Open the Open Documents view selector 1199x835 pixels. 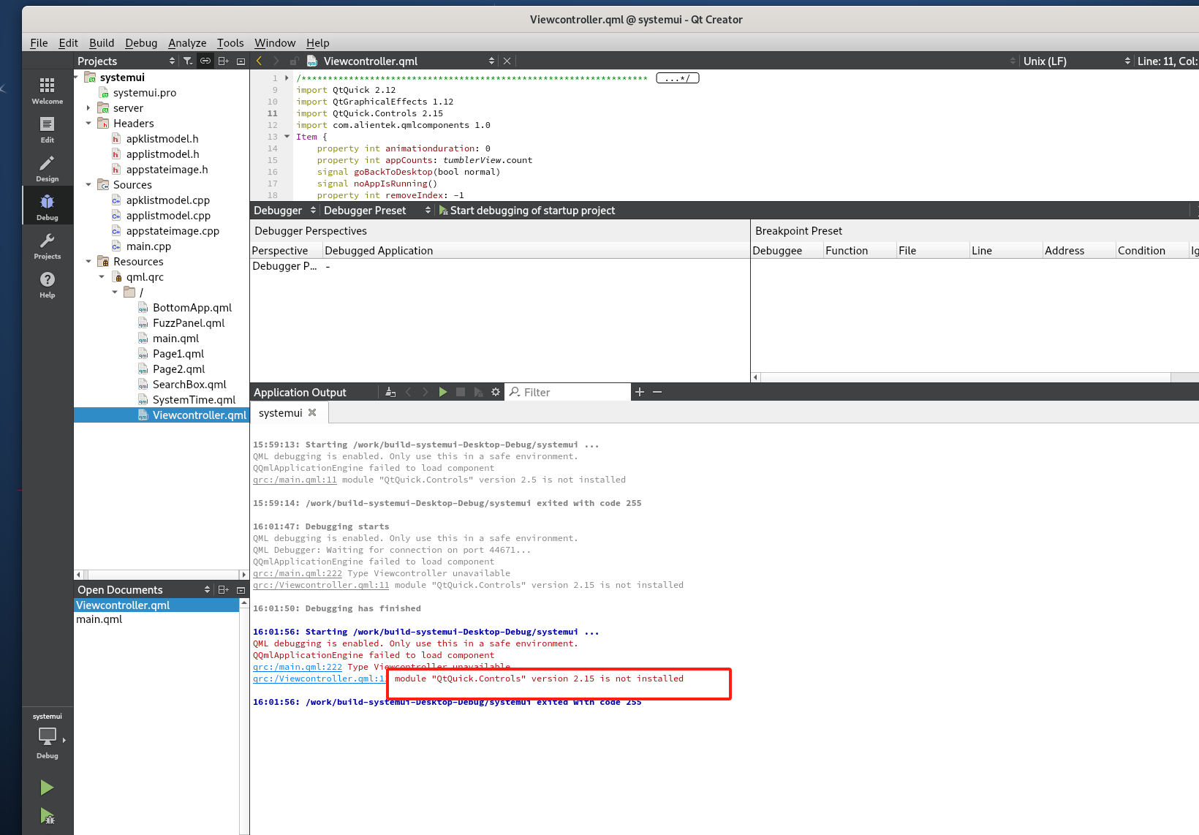[143, 589]
